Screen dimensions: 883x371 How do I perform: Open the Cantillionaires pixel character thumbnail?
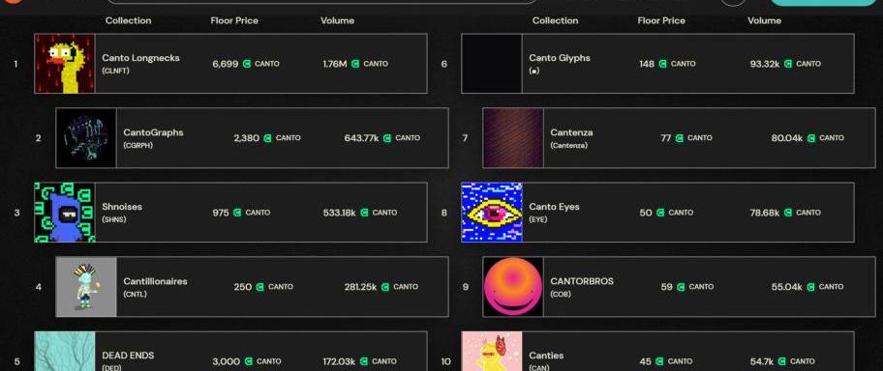point(86,287)
